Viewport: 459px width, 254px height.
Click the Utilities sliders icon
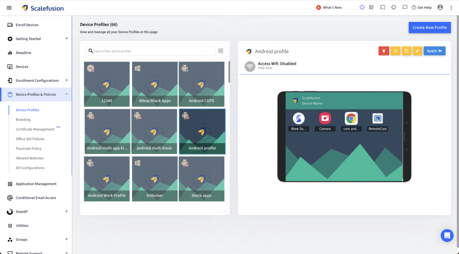point(10,226)
